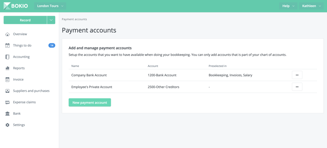
Task: Open options menu for Company Bank Account
Action: click(x=297, y=75)
